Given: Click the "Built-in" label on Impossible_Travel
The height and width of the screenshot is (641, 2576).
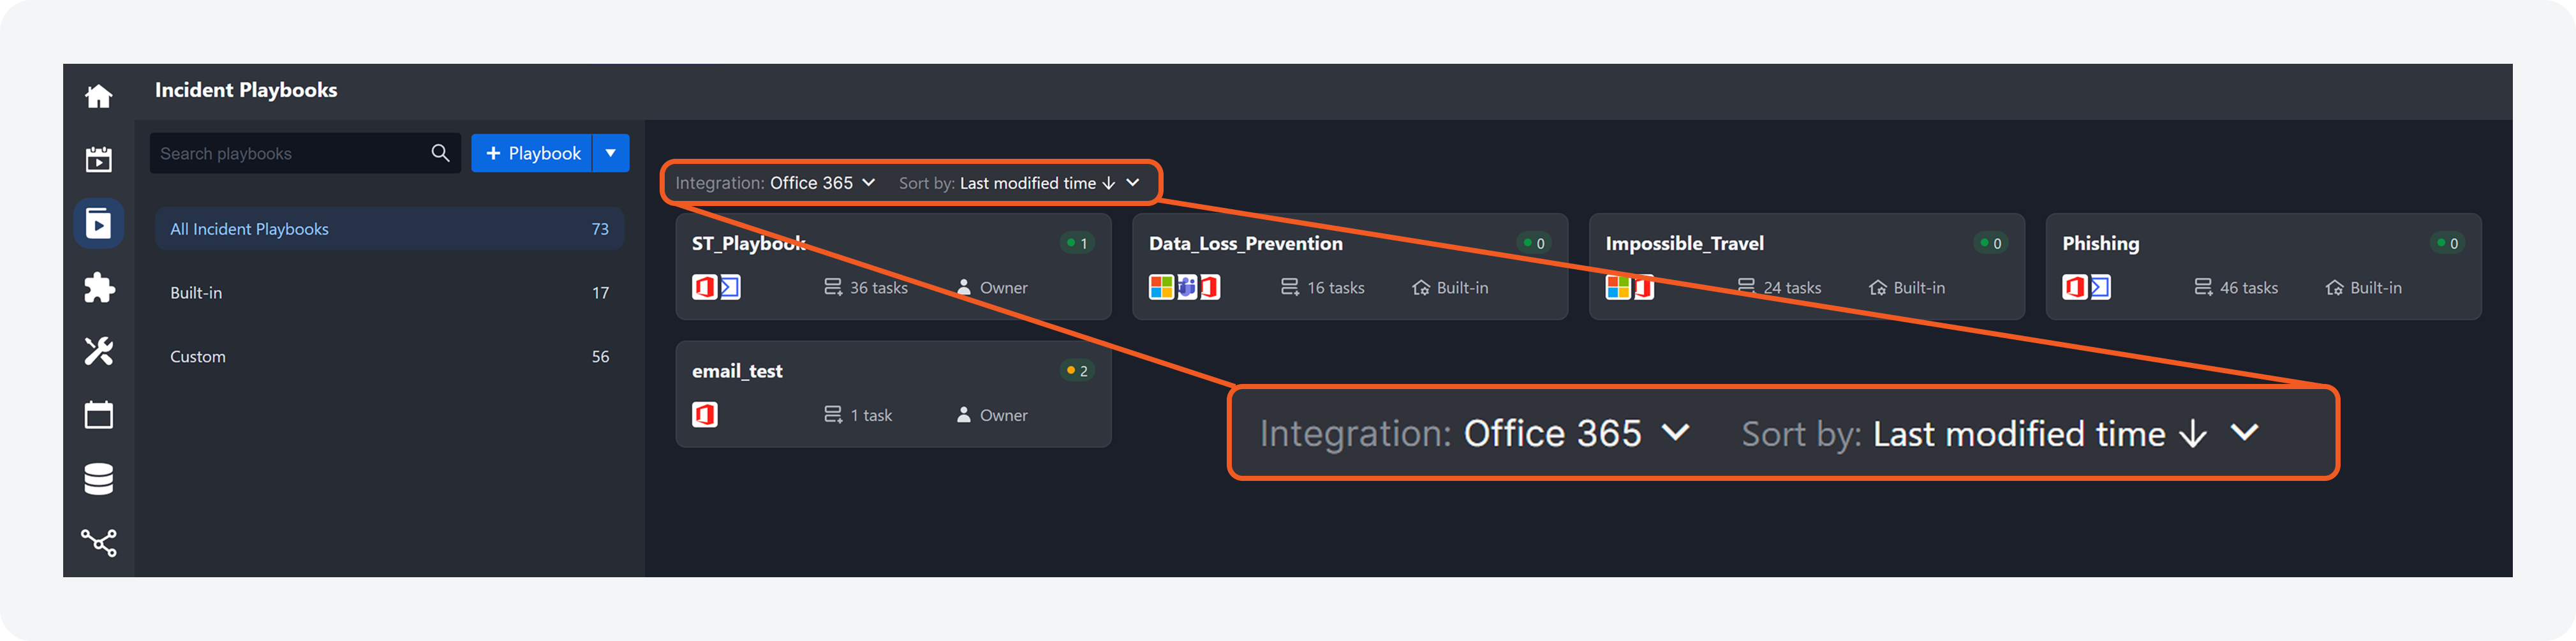Looking at the screenshot, I should point(1920,288).
